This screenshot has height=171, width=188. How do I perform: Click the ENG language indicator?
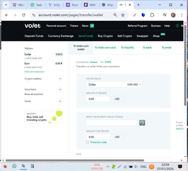click(x=143, y=167)
